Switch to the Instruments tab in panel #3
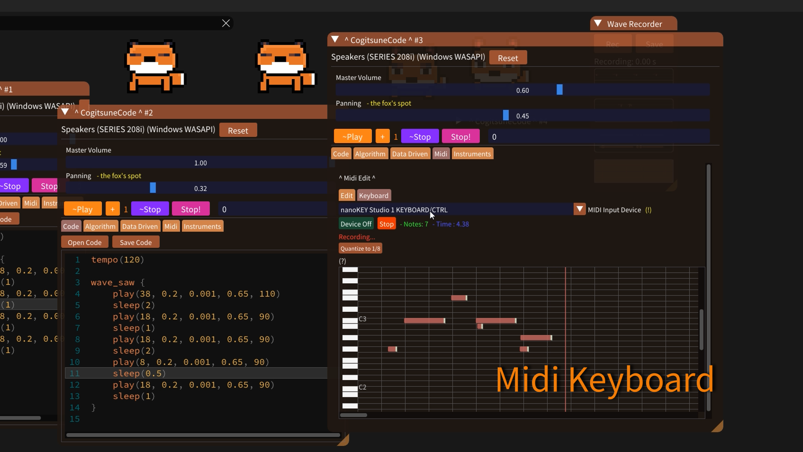 click(472, 153)
